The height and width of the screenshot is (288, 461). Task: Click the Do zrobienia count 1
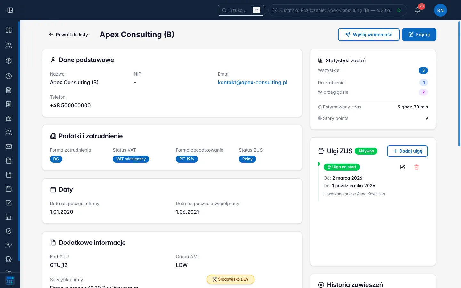(x=424, y=83)
